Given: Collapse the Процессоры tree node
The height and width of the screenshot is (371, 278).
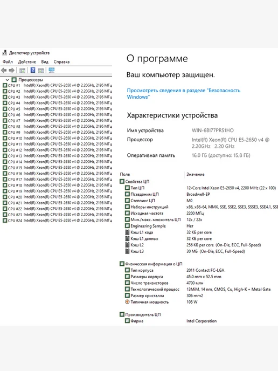Looking at the screenshot, I should tap(8, 80).
